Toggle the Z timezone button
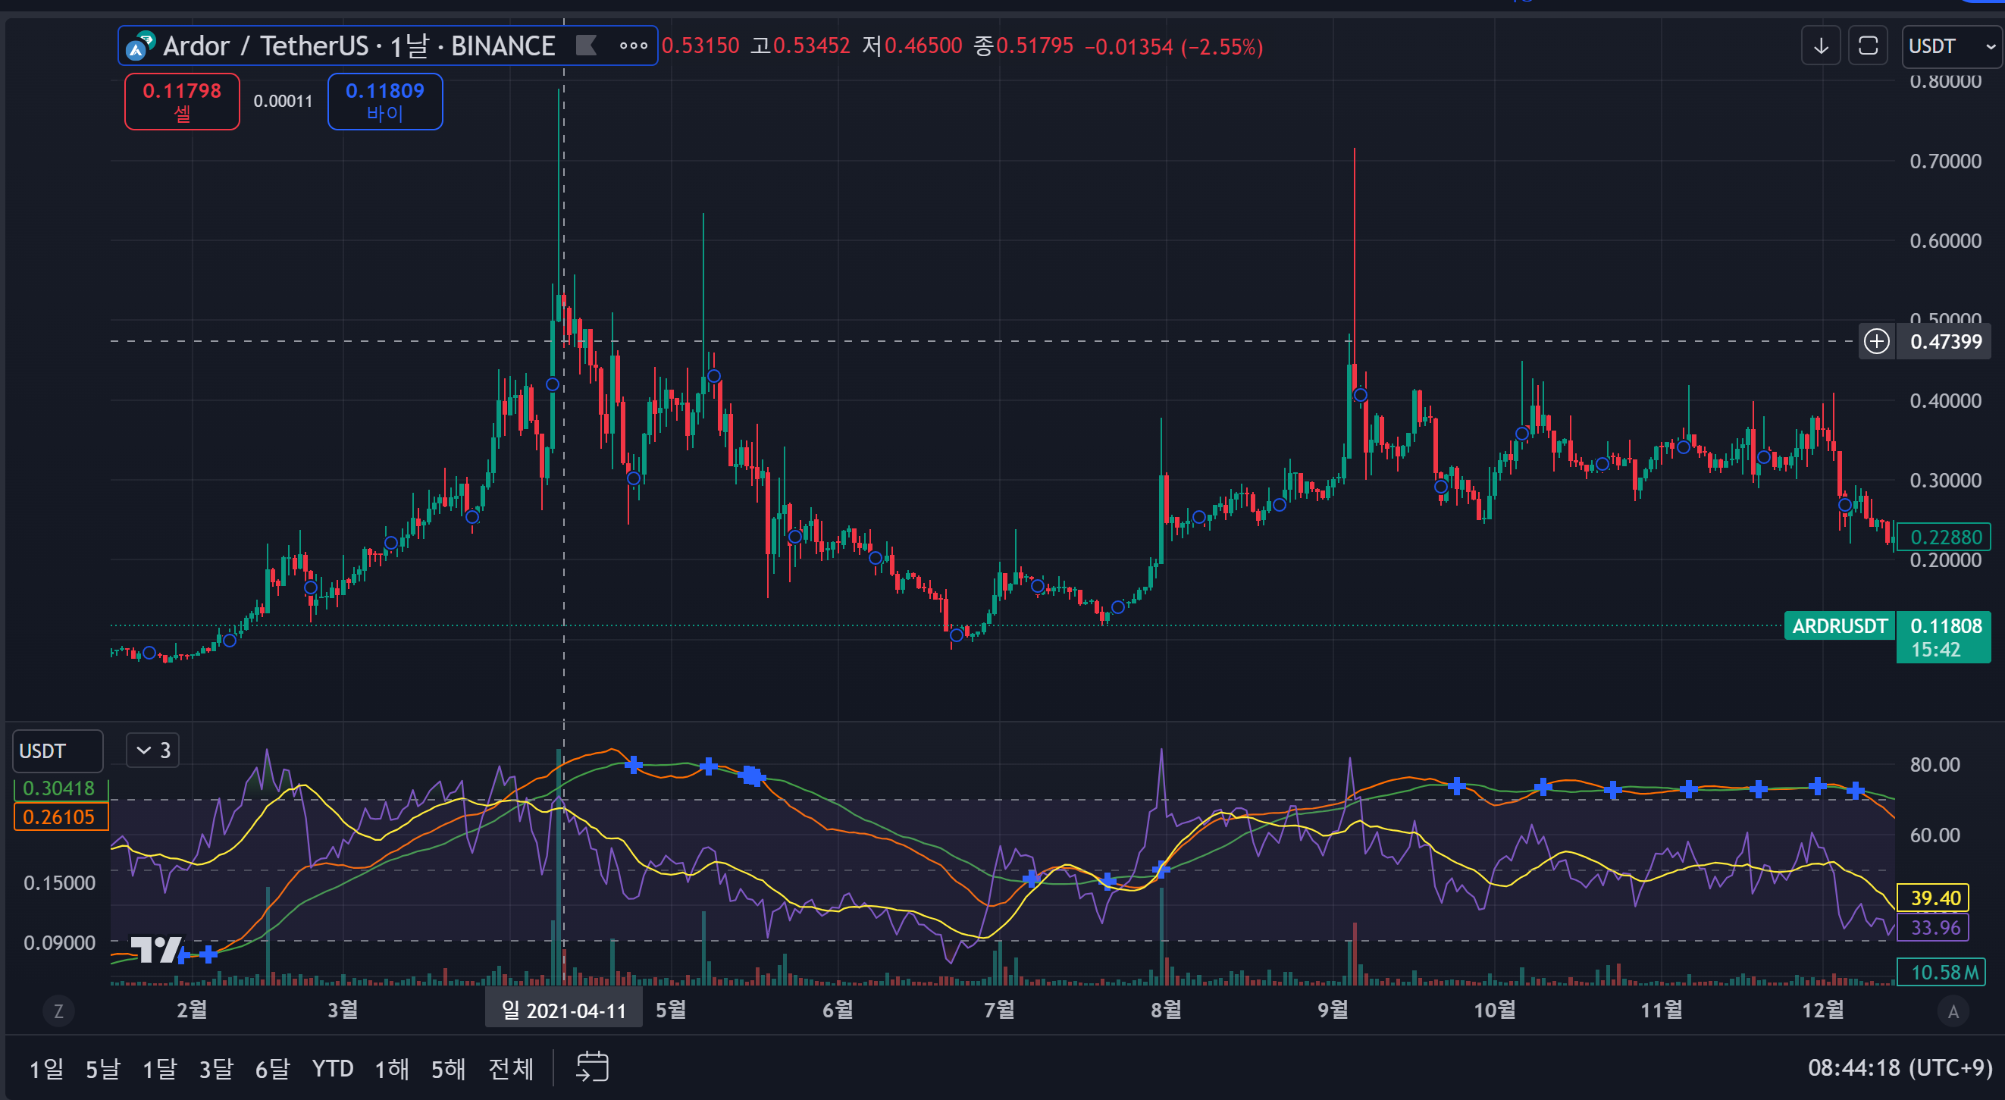2005x1100 pixels. click(x=58, y=1011)
